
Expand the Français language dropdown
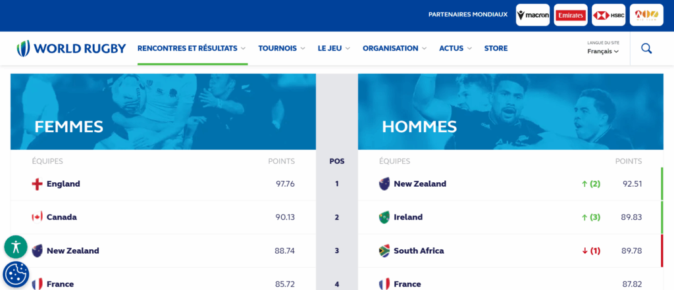coord(603,51)
